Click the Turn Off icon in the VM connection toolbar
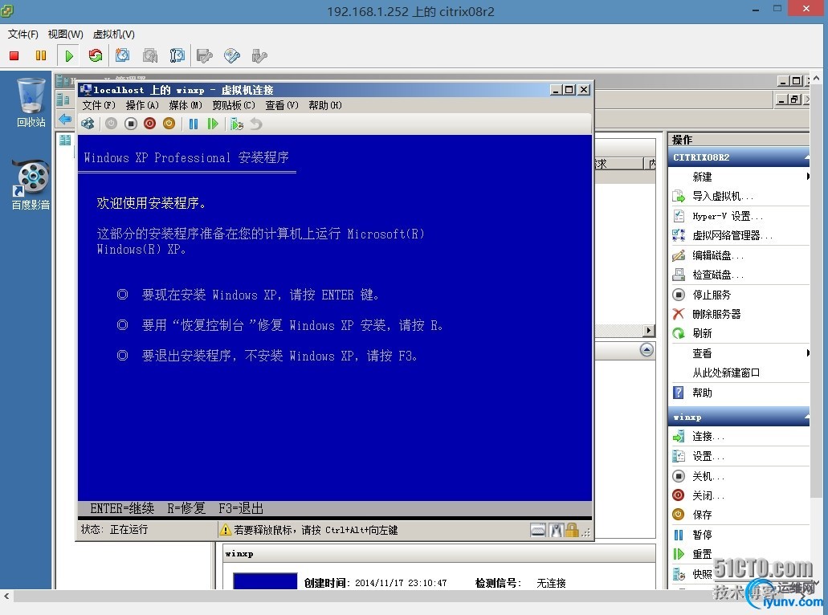Image resolution: width=828 pixels, height=615 pixels. click(x=149, y=123)
